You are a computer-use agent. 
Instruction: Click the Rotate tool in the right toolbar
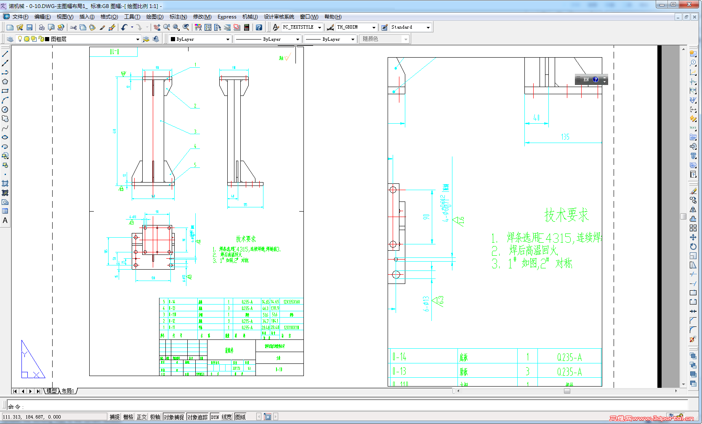pyautogui.click(x=693, y=246)
